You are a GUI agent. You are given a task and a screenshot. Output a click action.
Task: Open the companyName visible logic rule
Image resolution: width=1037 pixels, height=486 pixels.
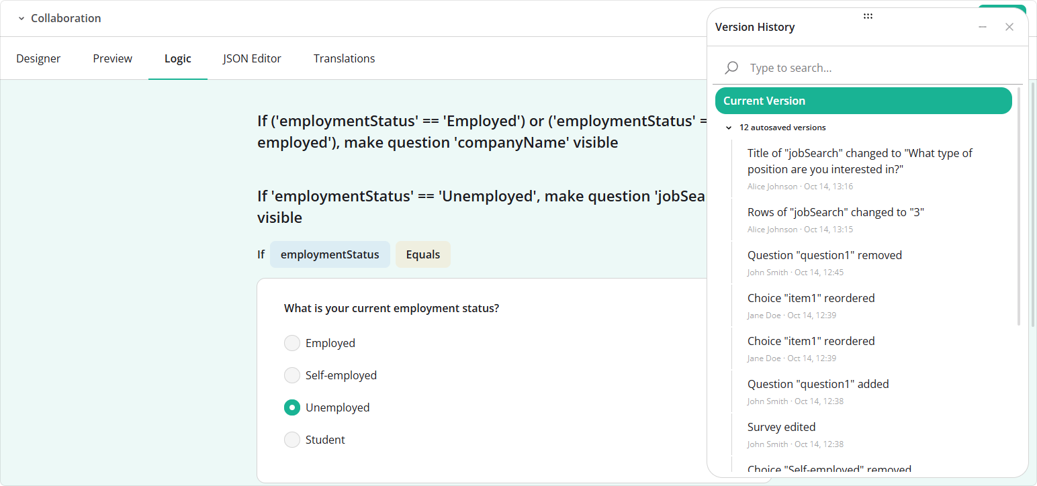[482, 132]
